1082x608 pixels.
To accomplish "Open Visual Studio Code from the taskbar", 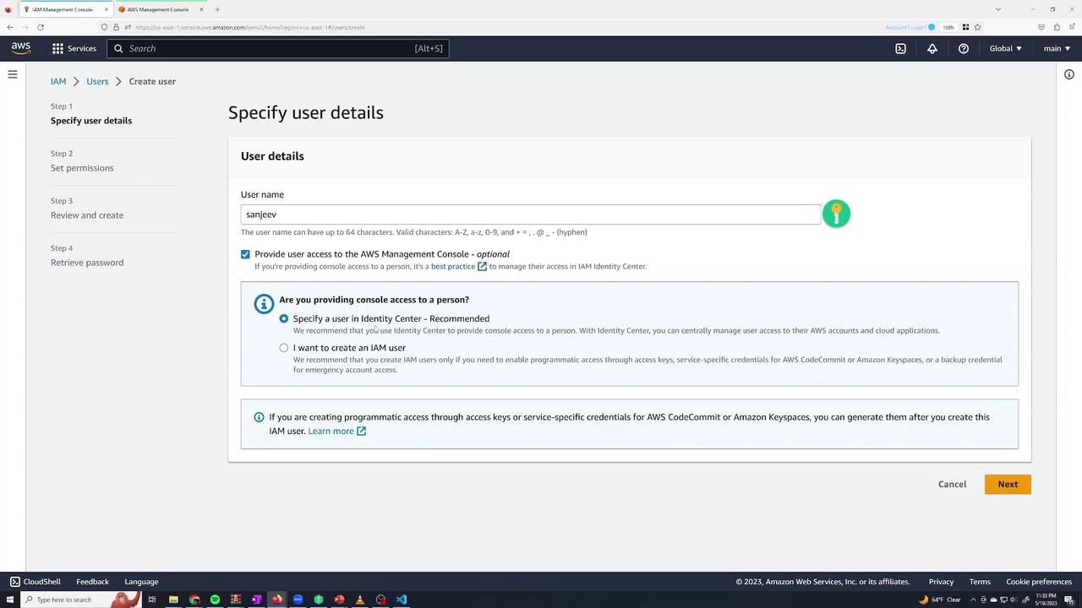I will tap(402, 600).
